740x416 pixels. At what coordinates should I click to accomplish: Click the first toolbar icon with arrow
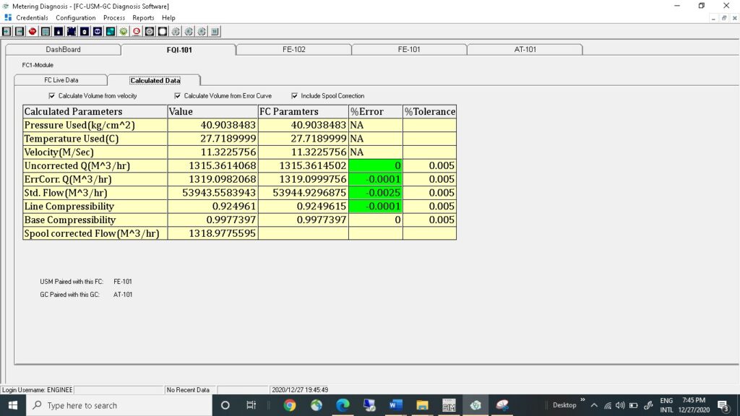pos(7,31)
